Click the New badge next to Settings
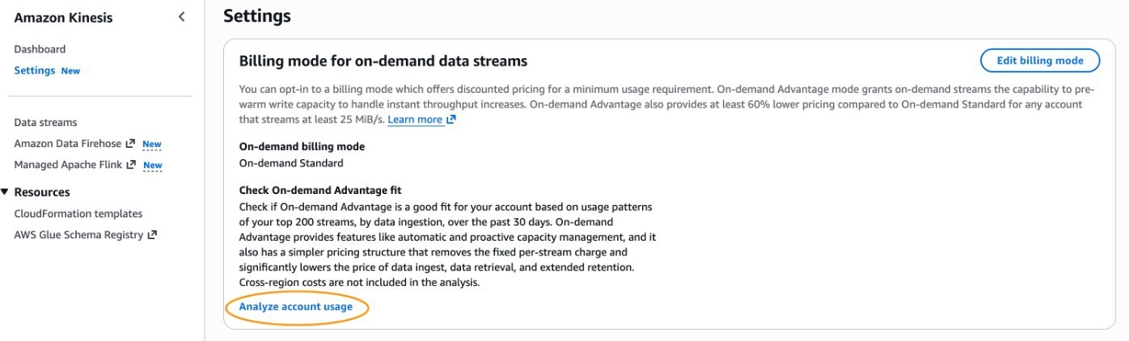1129x341 pixels. pos(71,71)
